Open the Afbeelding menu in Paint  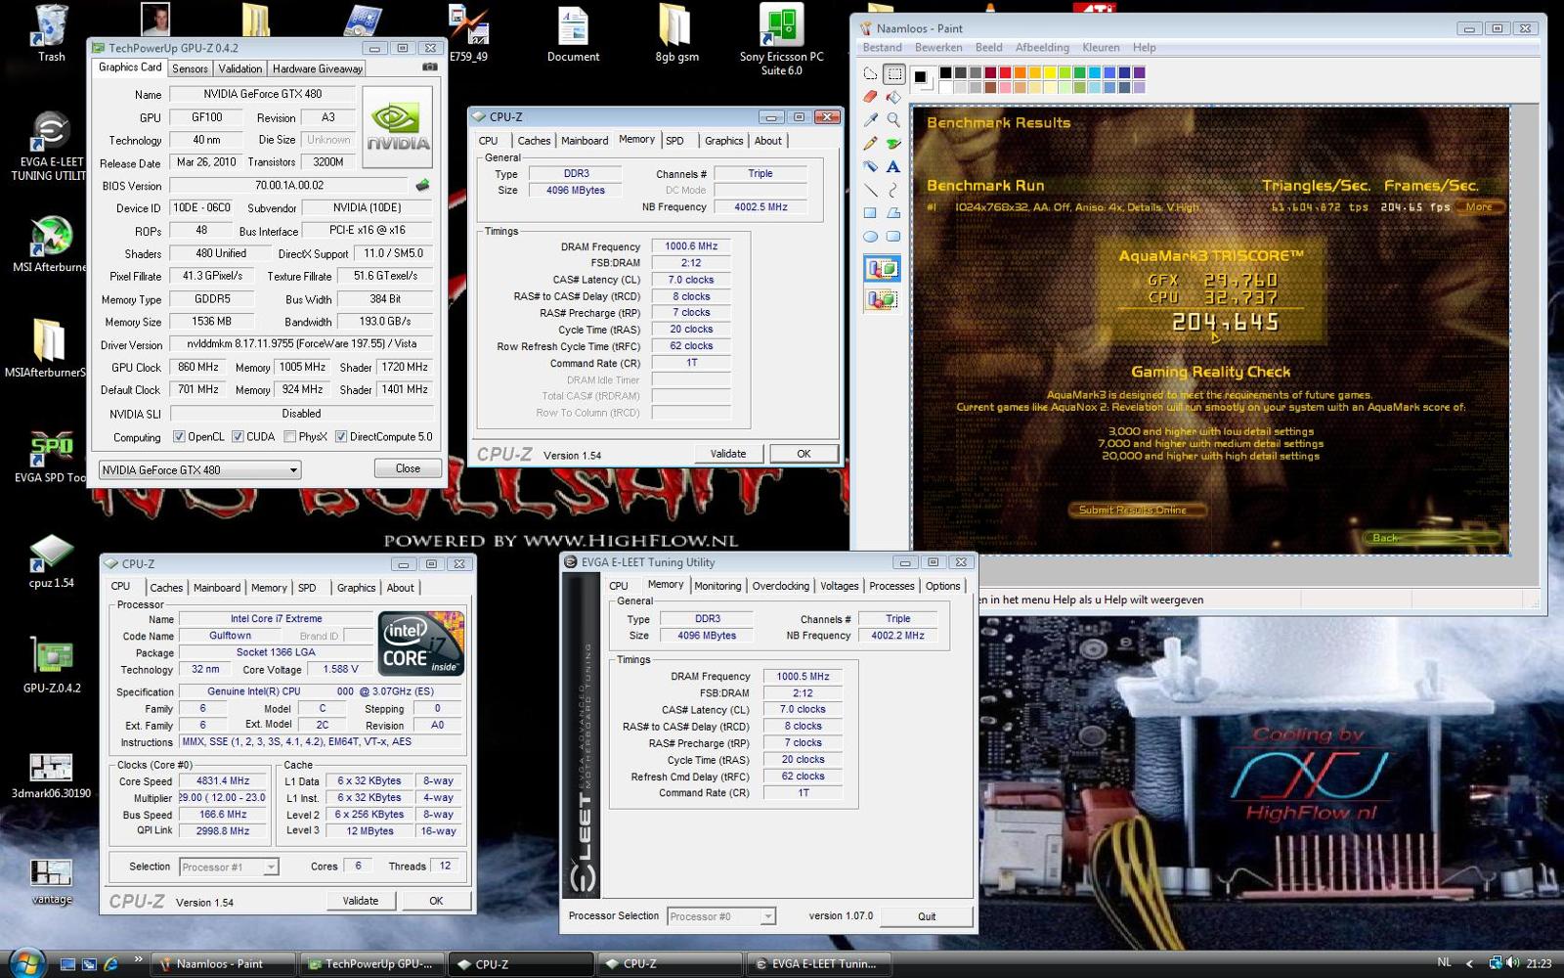(x=1042, y=47)
